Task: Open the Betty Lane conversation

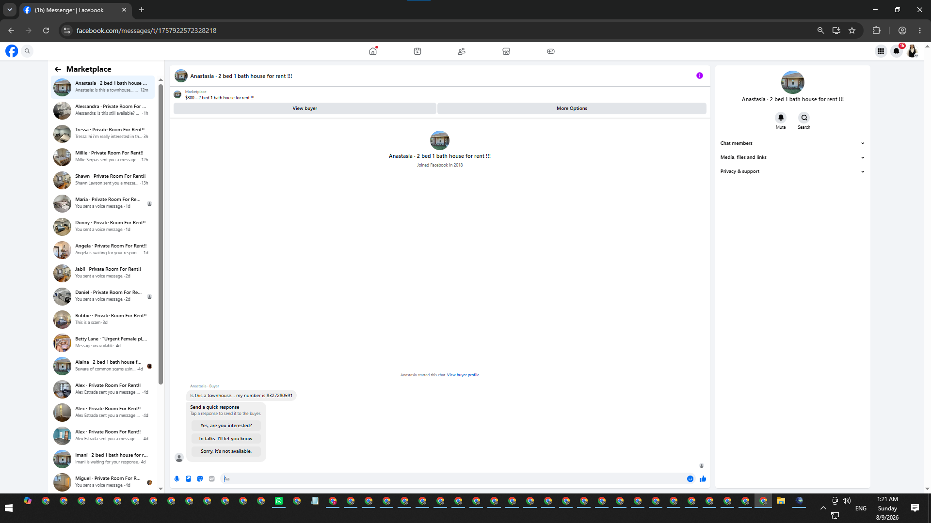Action: click(103, 343)
